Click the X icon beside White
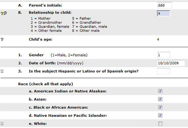 (2, 123)
